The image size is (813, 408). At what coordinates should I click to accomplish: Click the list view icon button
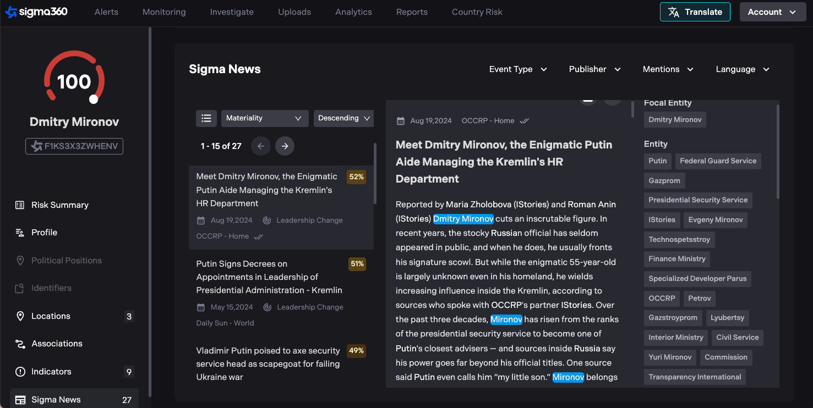[x=206, y=118]
